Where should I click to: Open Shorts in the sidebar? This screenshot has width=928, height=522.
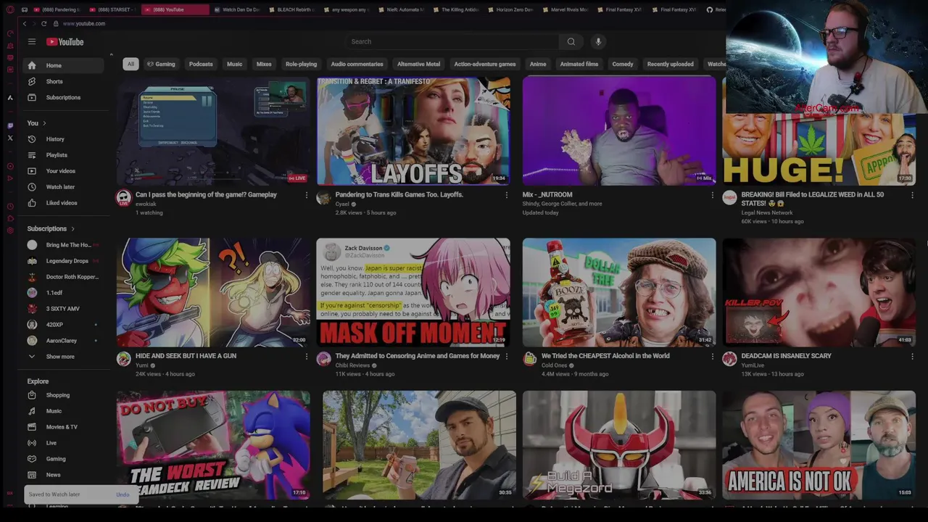[x=63, y=82]
